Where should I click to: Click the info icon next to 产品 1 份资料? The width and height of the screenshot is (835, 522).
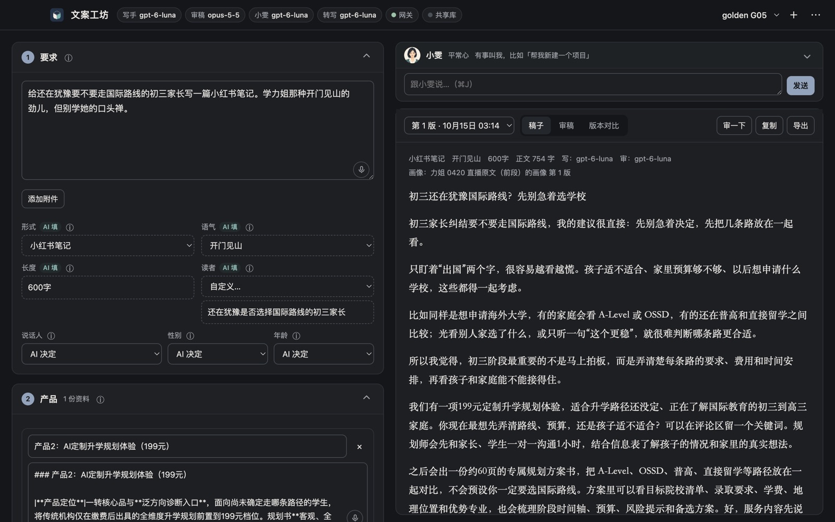[100, 399]
